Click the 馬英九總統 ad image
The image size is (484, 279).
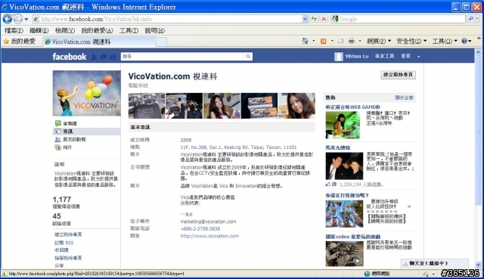click(x=344, y=166)
